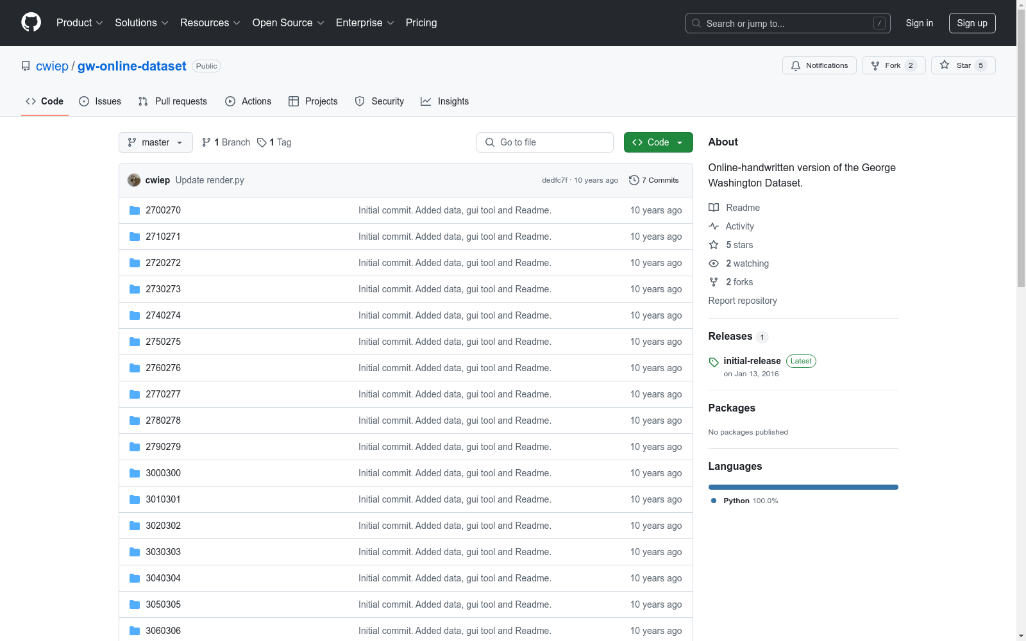Click the pulse icon next to Activity
Image resolution: width=1026 pixels, height=641 pixels.
pyautogui.click(x=714, y=226)
